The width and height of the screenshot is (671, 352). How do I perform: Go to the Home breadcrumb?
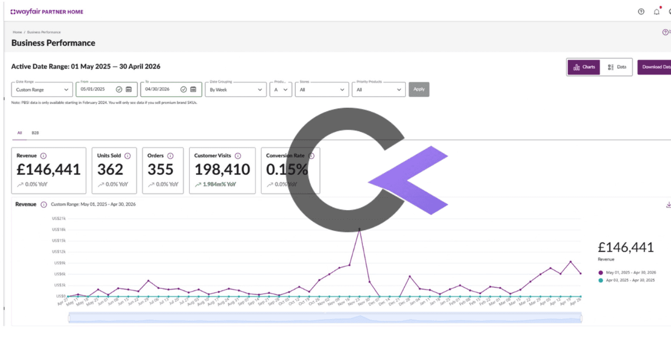click(x=17, y=32)
